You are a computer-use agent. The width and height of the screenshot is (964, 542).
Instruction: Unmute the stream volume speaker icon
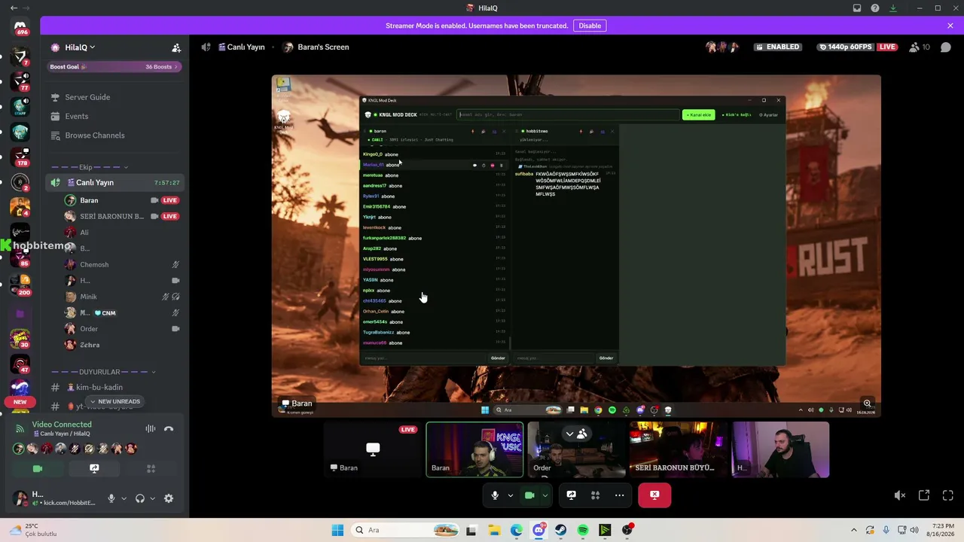900,495
